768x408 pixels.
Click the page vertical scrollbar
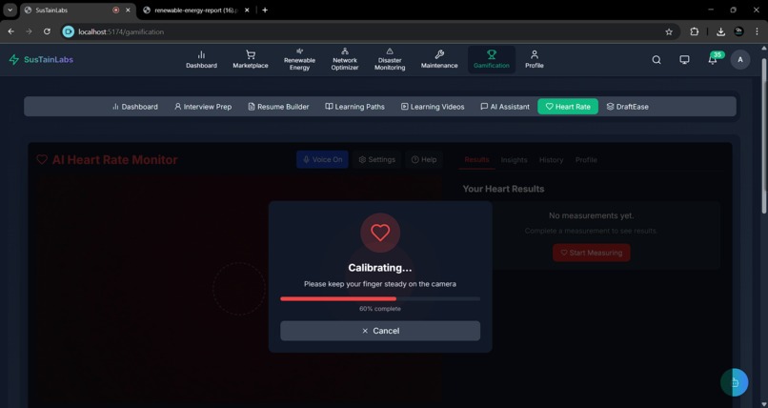[x=763, y=135]
